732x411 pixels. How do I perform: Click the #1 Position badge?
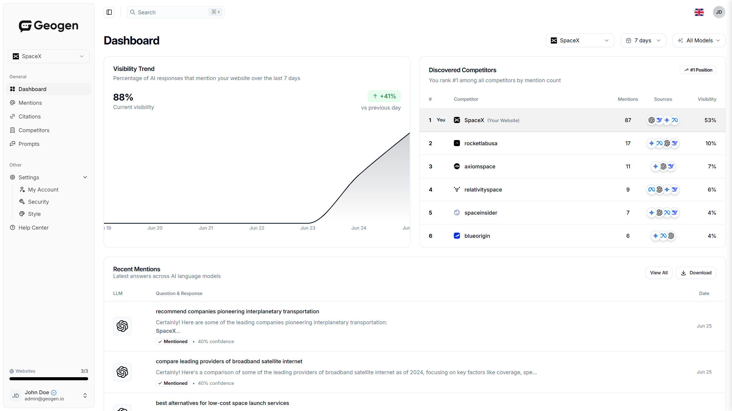click(x=698, y=70)
